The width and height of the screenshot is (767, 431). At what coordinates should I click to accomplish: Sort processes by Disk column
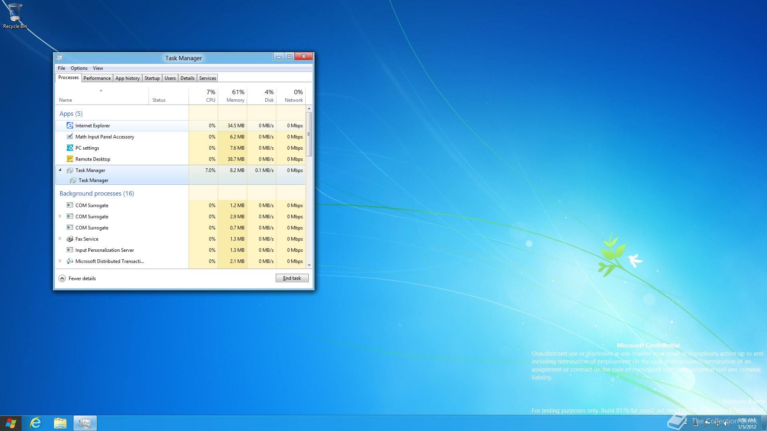coord(262,96)
